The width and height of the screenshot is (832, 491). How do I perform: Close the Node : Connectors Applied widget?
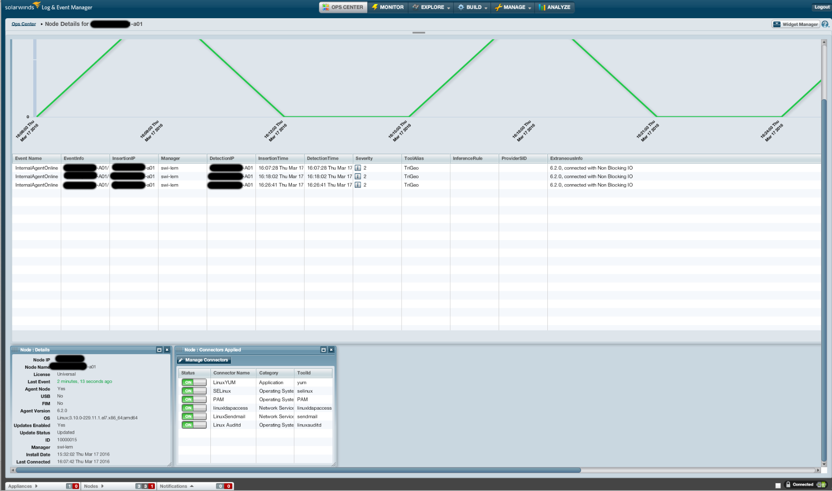pyautogui.click(x=331, y=350)
